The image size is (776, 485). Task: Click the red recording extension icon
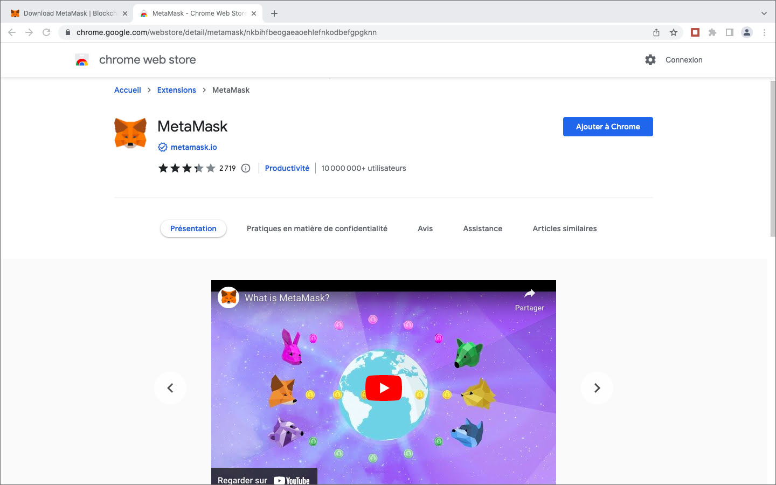(x=695, y=32)
